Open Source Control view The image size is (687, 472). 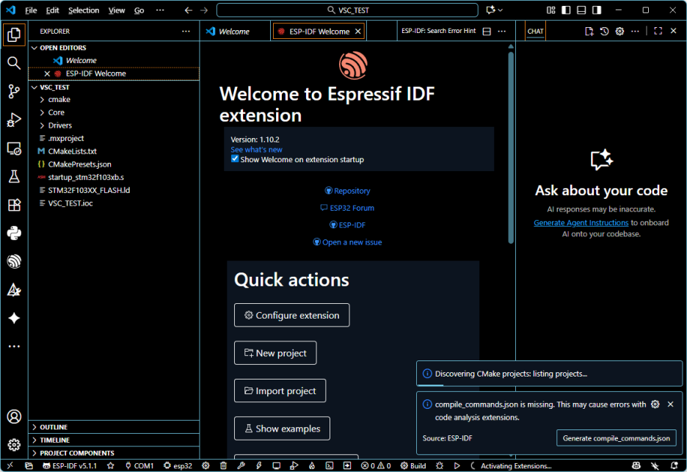pyautogui.click(x=14, y=91)
